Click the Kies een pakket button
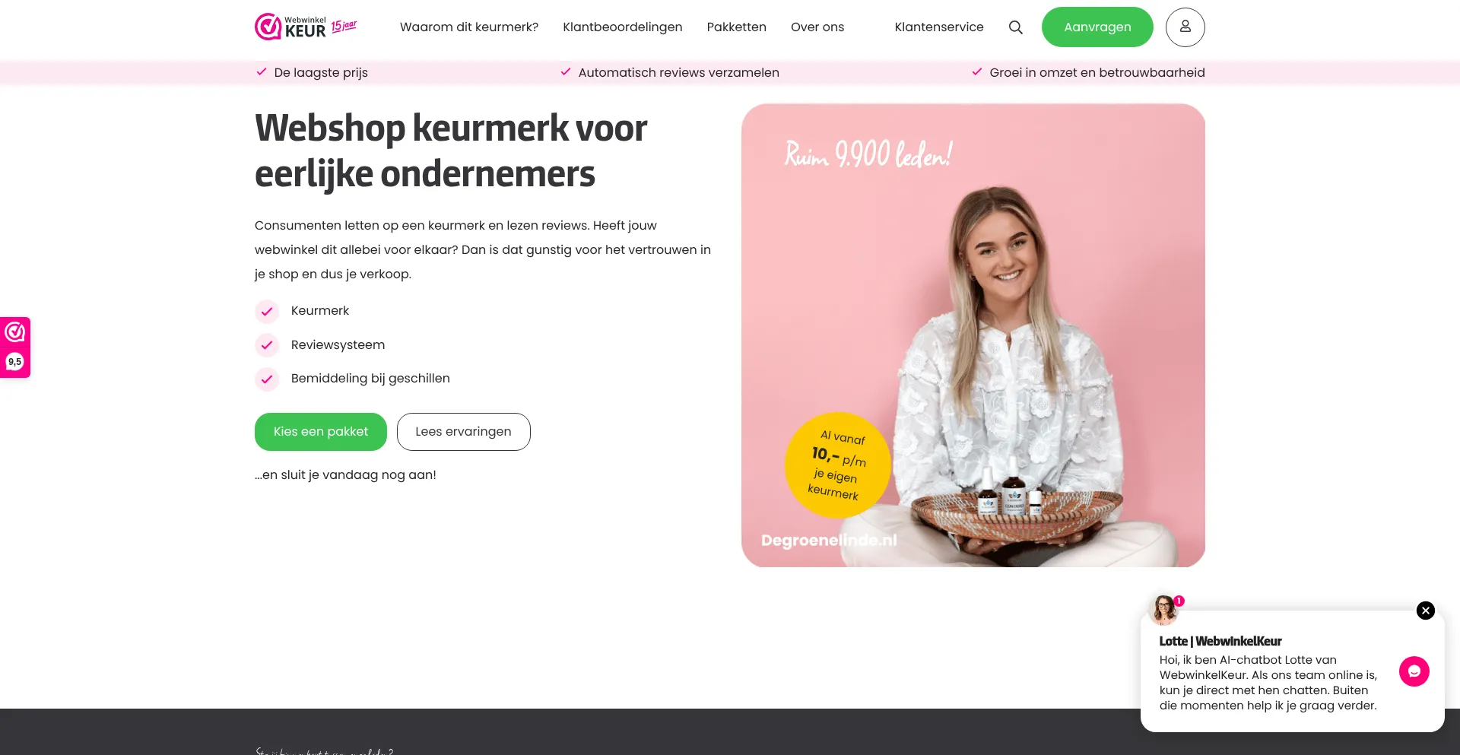 (x=321, y=432)
